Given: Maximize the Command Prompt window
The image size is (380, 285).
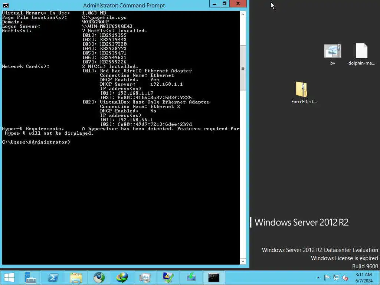Looking at the screenshot, I should [x=225, y=4].
